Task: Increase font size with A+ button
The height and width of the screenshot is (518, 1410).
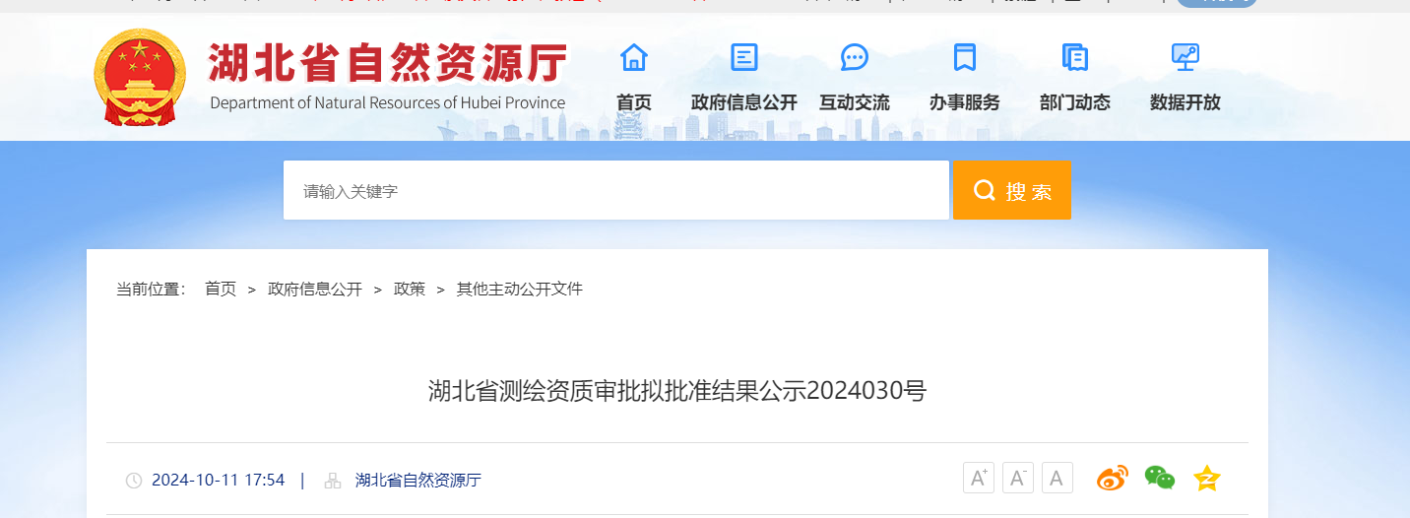Action: pos(979,478)
